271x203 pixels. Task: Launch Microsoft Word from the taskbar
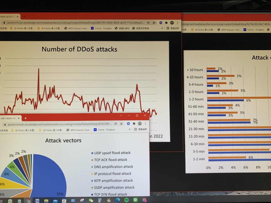(x=37, y=200)
